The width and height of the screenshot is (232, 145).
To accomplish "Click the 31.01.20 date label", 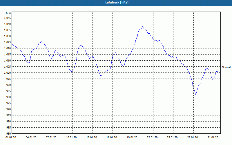I will point(213,137).
